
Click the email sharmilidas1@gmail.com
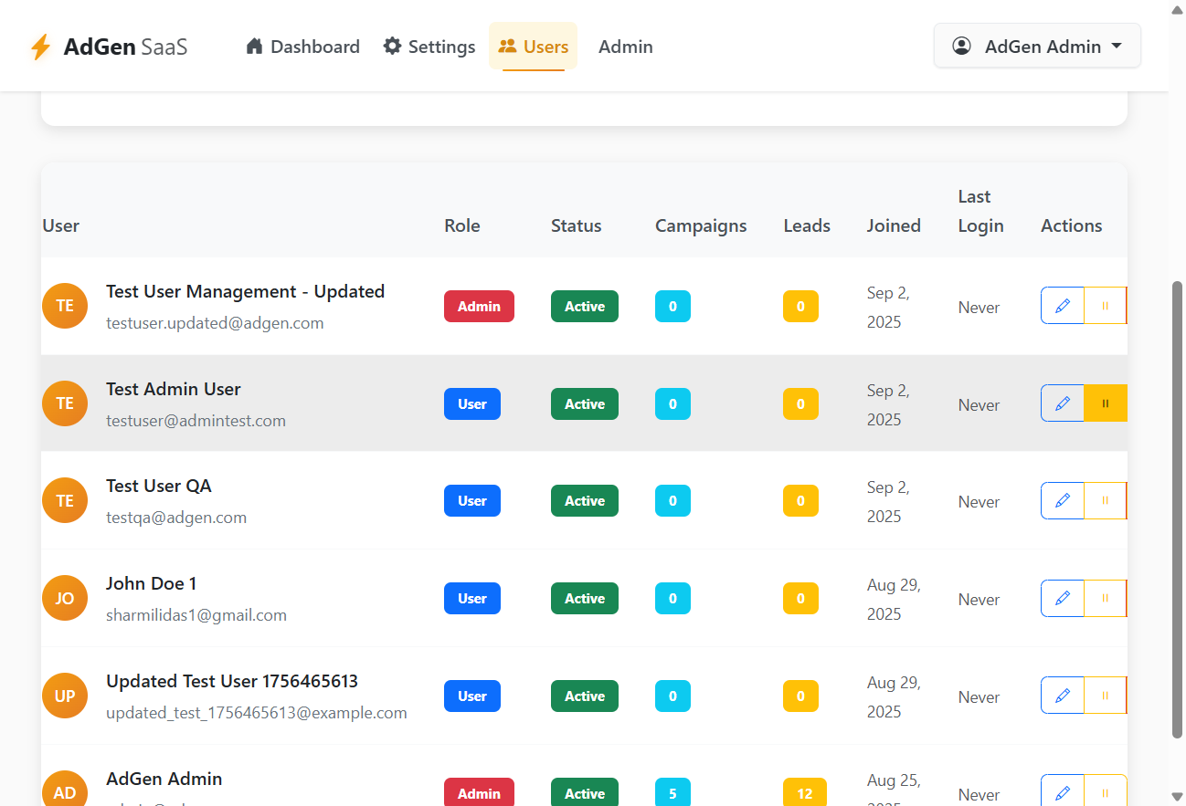point(196,615)
